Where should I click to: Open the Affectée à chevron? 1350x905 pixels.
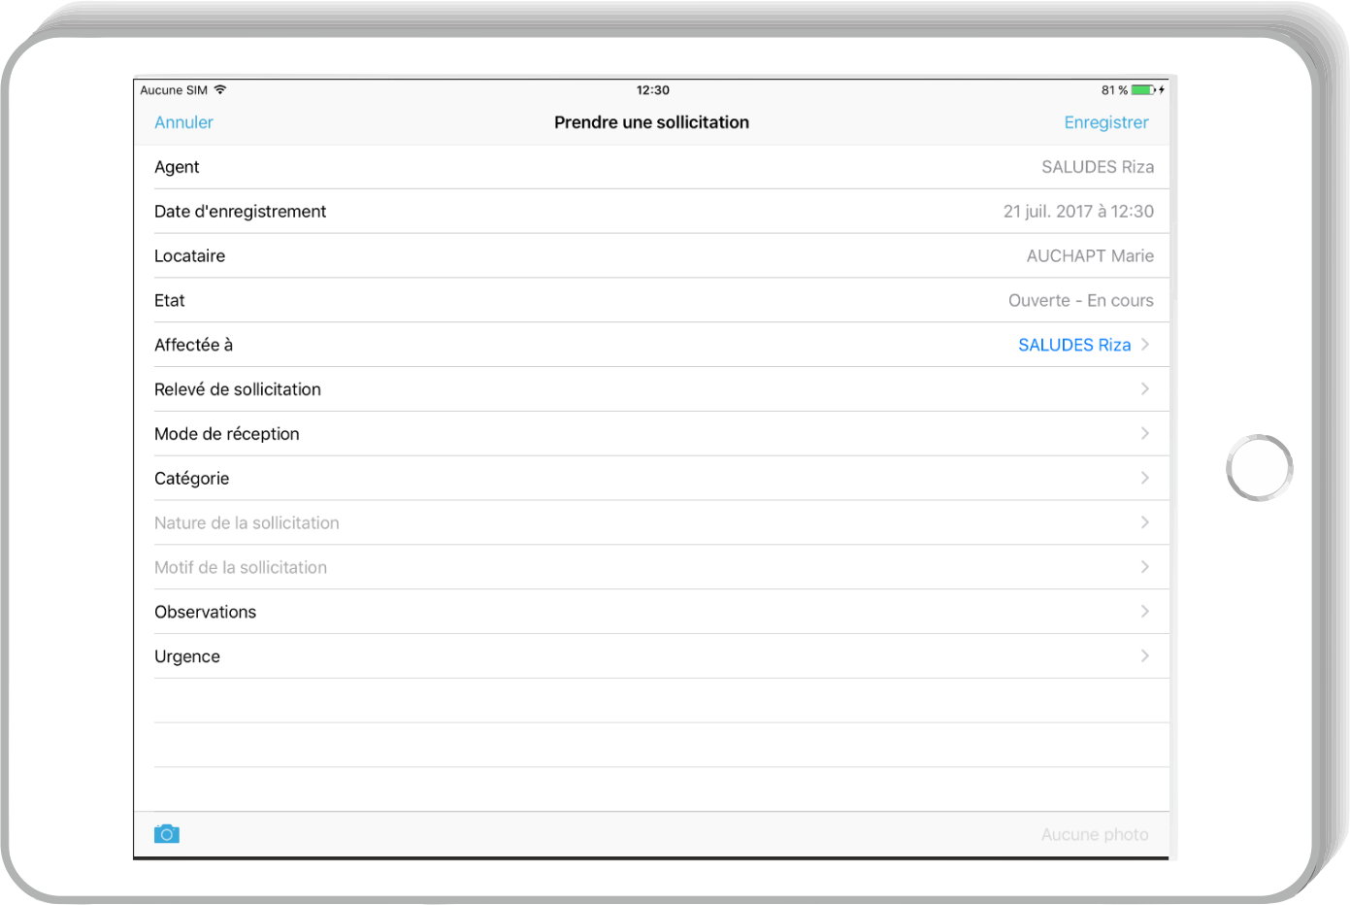click(1145, 345)
